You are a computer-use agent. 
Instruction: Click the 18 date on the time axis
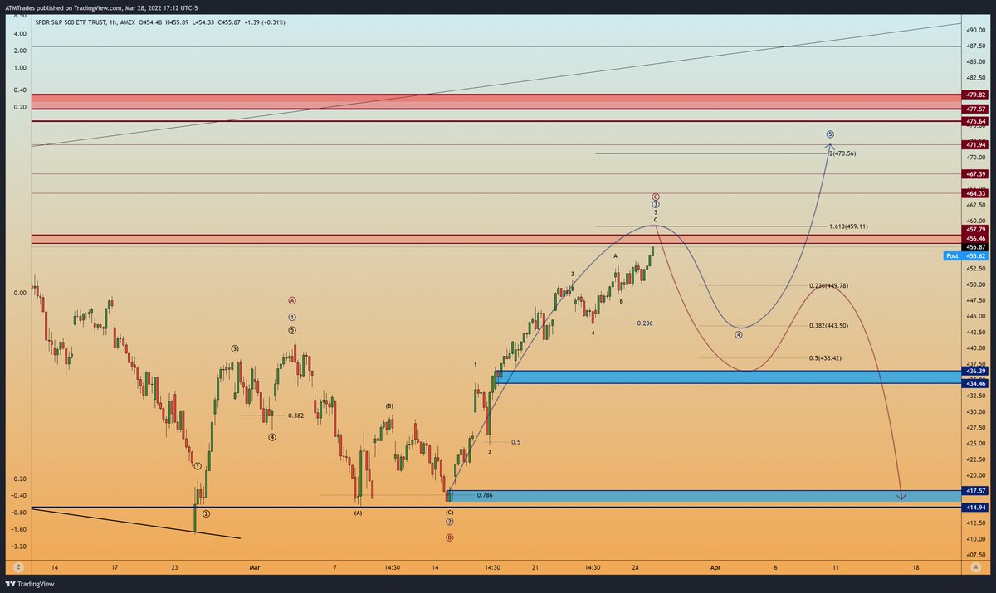(x=915, y=568)
